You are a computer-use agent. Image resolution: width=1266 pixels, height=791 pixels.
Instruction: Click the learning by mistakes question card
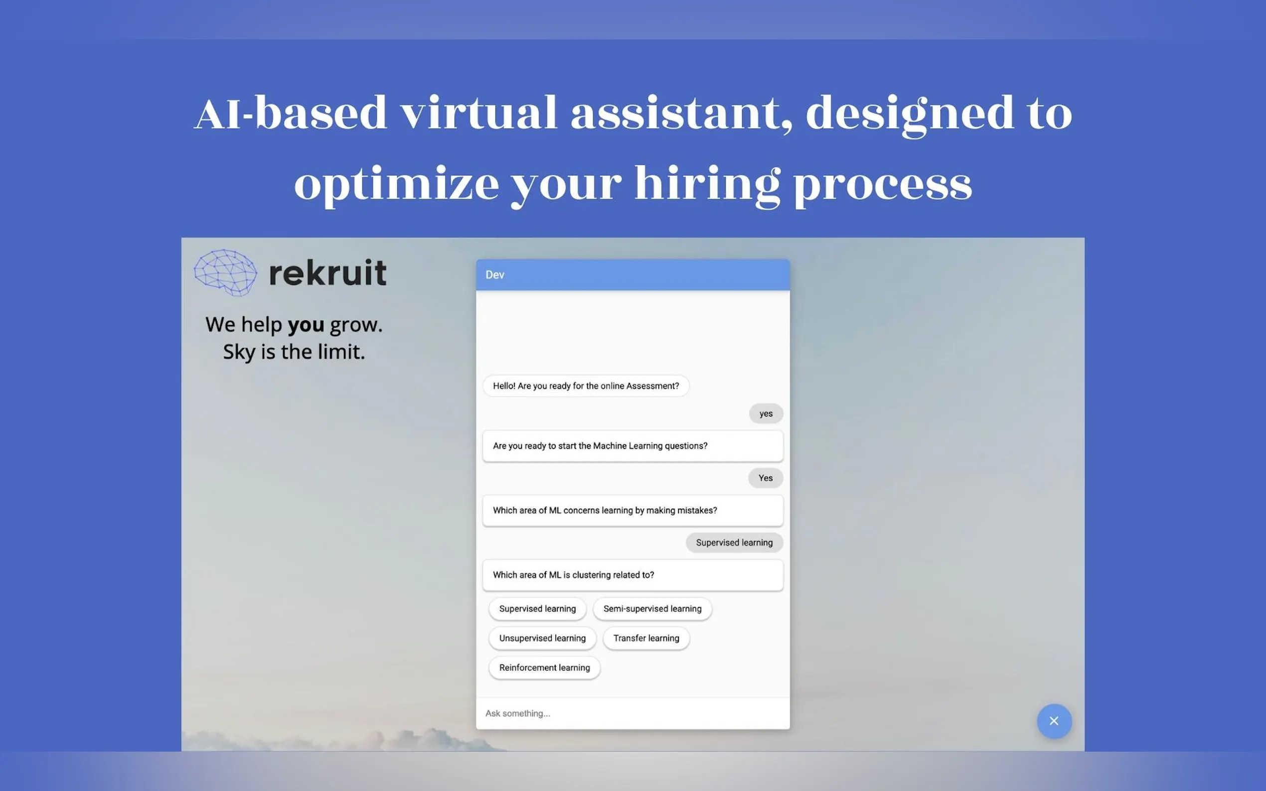click(x=632, y=510)
